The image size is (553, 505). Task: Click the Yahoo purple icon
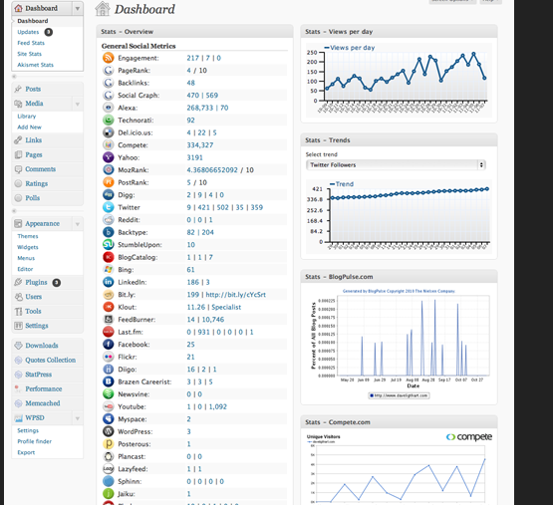109,157
